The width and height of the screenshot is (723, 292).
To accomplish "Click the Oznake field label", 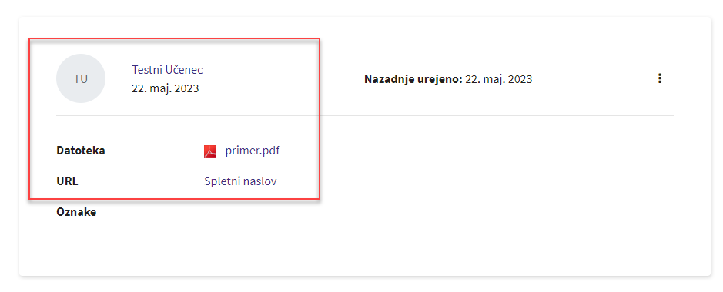I will coord(76,212).
